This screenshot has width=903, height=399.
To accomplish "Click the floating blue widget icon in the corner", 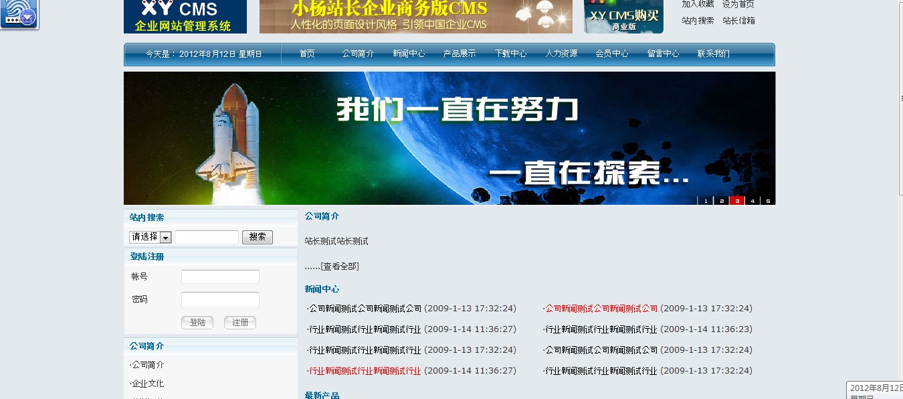I will click(x=19, y=14).
